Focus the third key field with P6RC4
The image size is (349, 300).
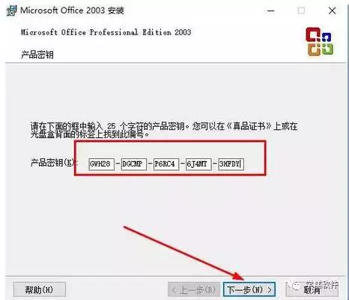coord(166,164)
